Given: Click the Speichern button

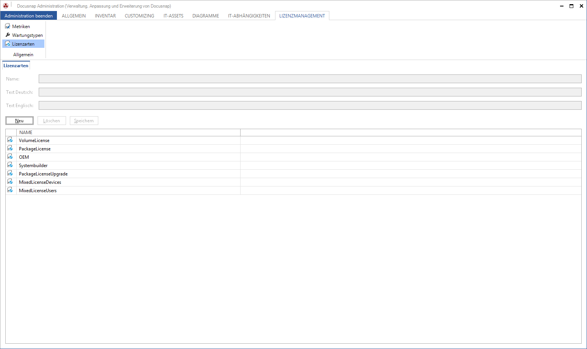Looking at the screenshot, I should pos(84,120).
